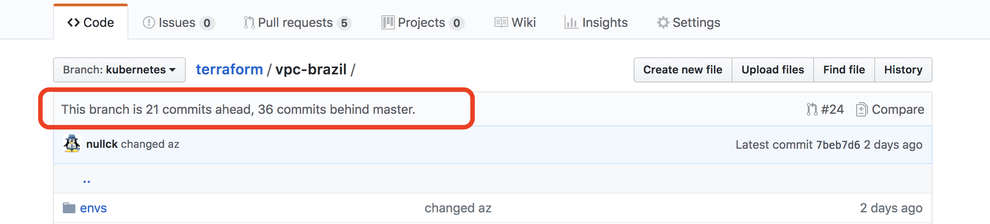Go to the Projects tab
Image resolution: width=990 pixels, height=224 pixels.
[423, 22]
